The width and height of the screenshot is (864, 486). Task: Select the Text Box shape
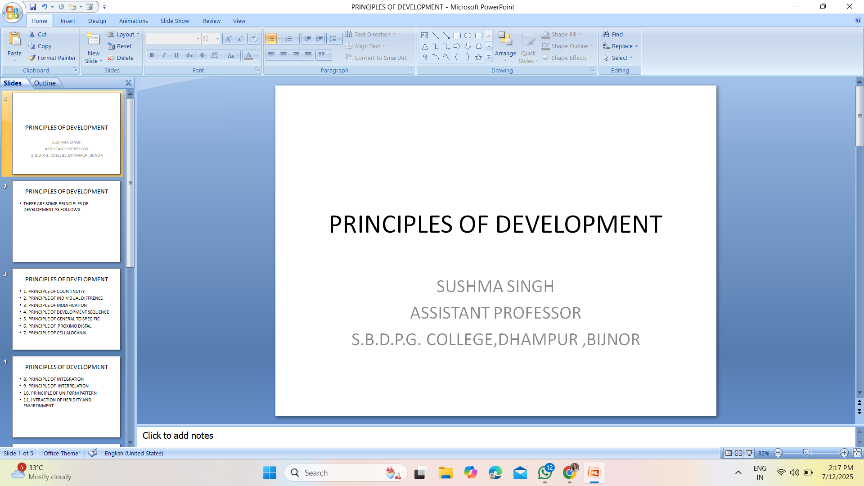pyautogui.click(x=424, y=36)
